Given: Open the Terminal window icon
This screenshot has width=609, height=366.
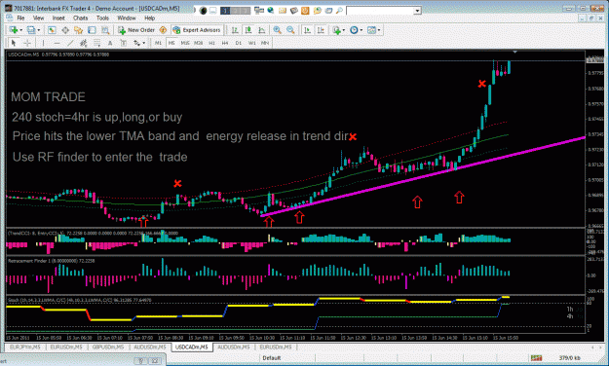Looking at the screenshot, I should 92,30.
